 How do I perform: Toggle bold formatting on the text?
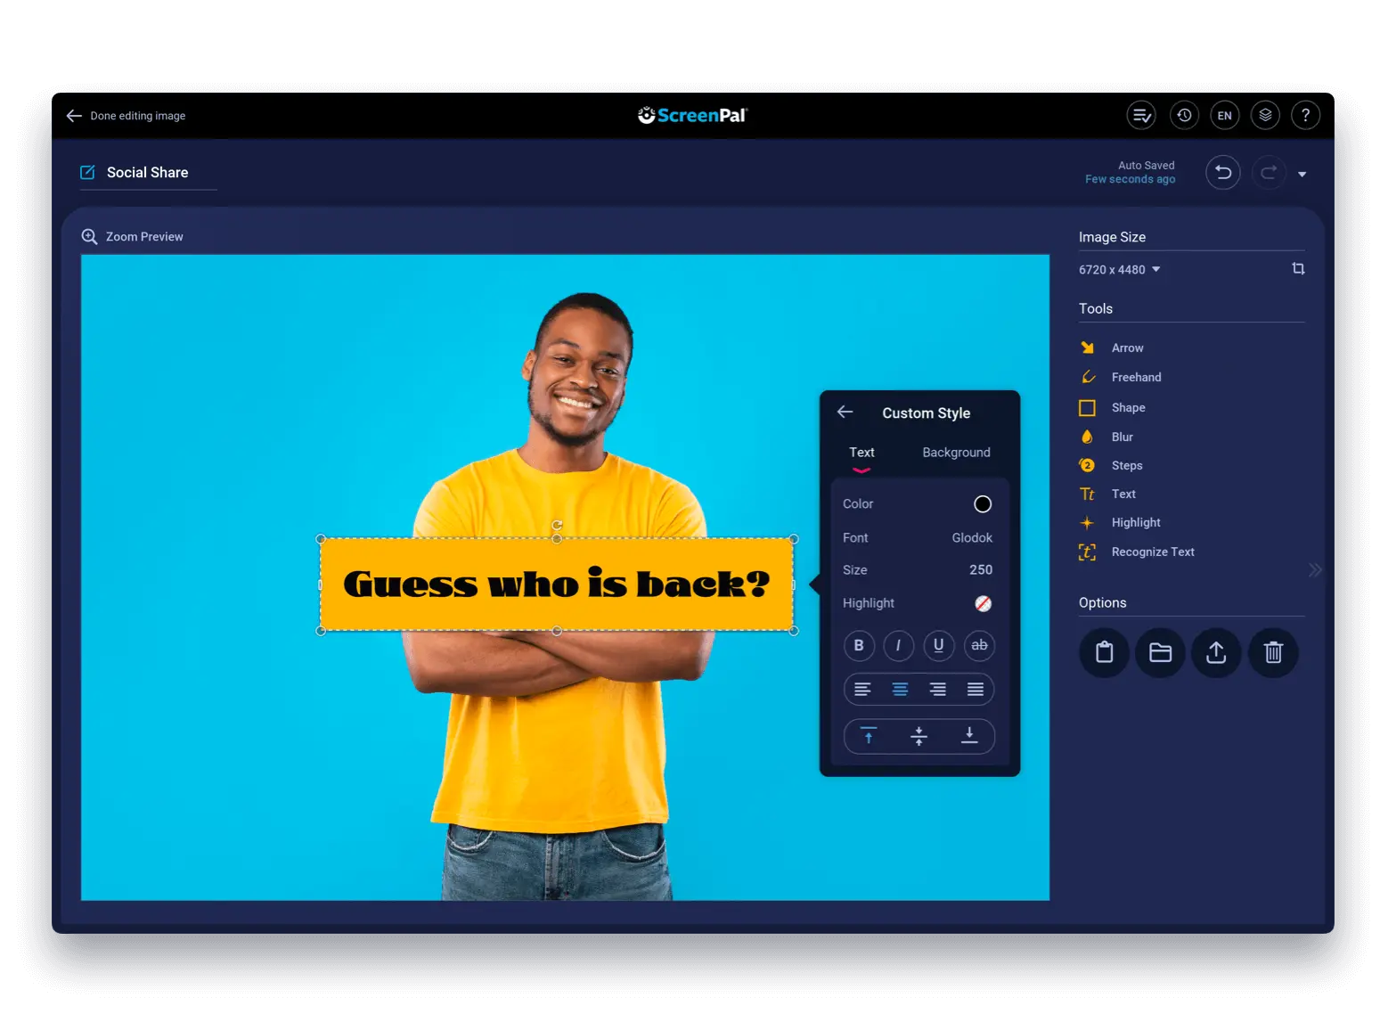pyautogui.click(x=859, y=646)
